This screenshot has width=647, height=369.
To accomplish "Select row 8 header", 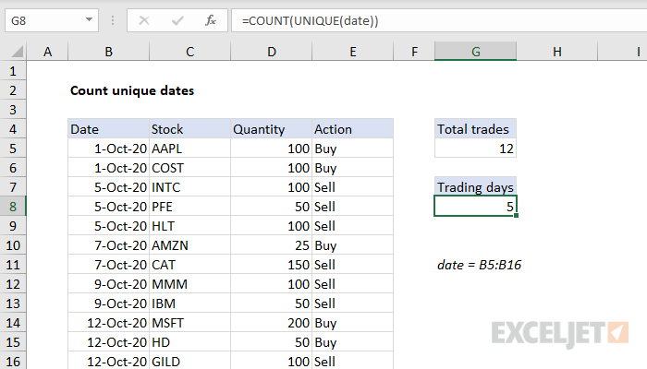I will [13, 207].
